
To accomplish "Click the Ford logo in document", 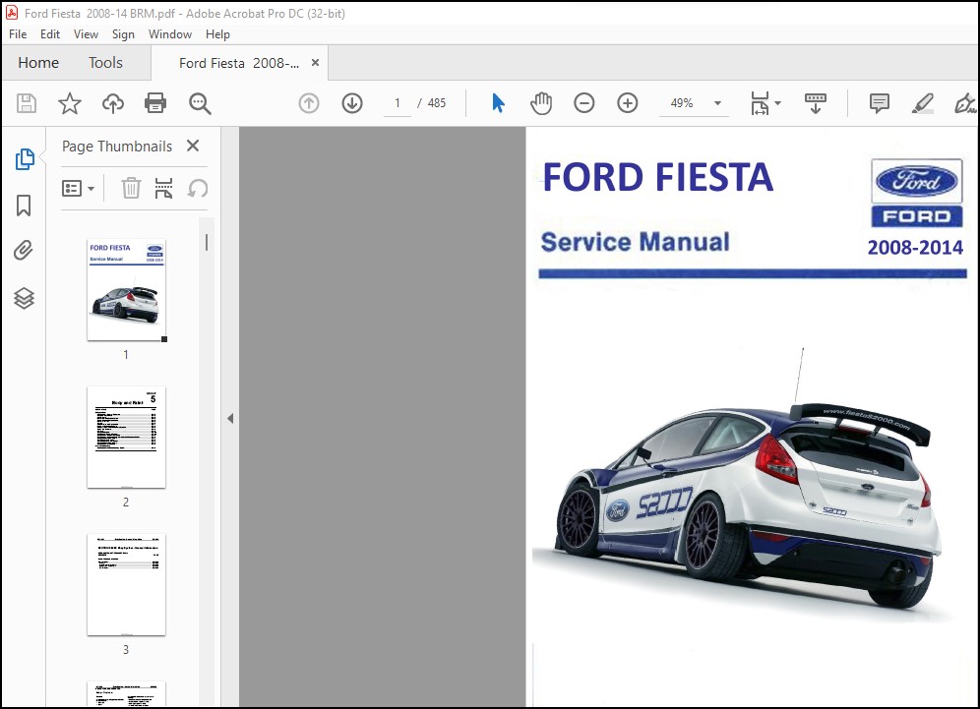I will pyautogui.click(x=917, y=193).
